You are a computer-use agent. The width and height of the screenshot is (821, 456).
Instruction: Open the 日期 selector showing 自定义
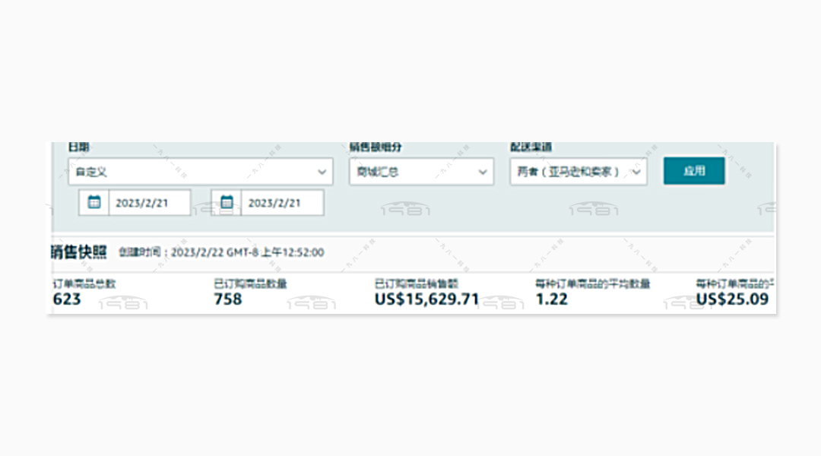[200, 172]
